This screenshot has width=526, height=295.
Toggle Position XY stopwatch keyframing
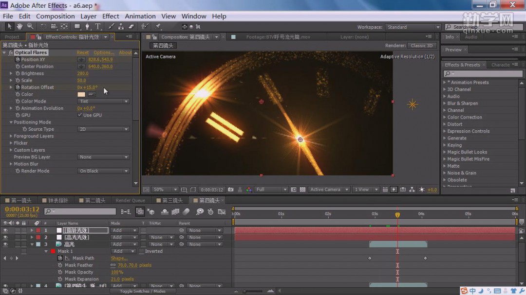[x=18, y=60]
